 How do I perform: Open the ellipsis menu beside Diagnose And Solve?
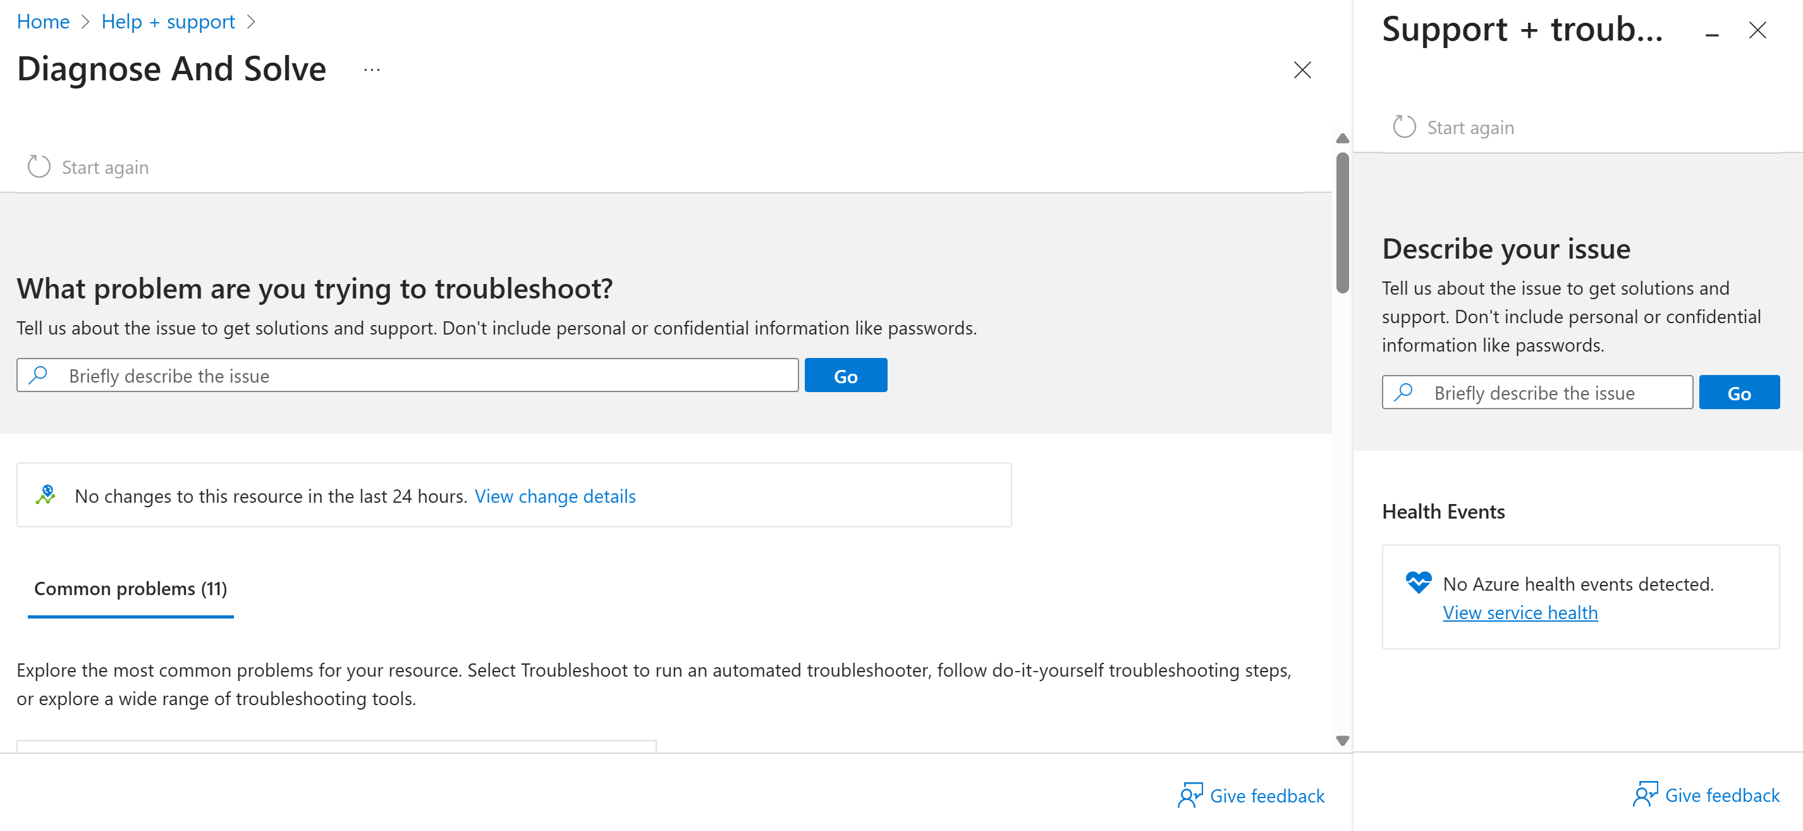tap(372, 70)
